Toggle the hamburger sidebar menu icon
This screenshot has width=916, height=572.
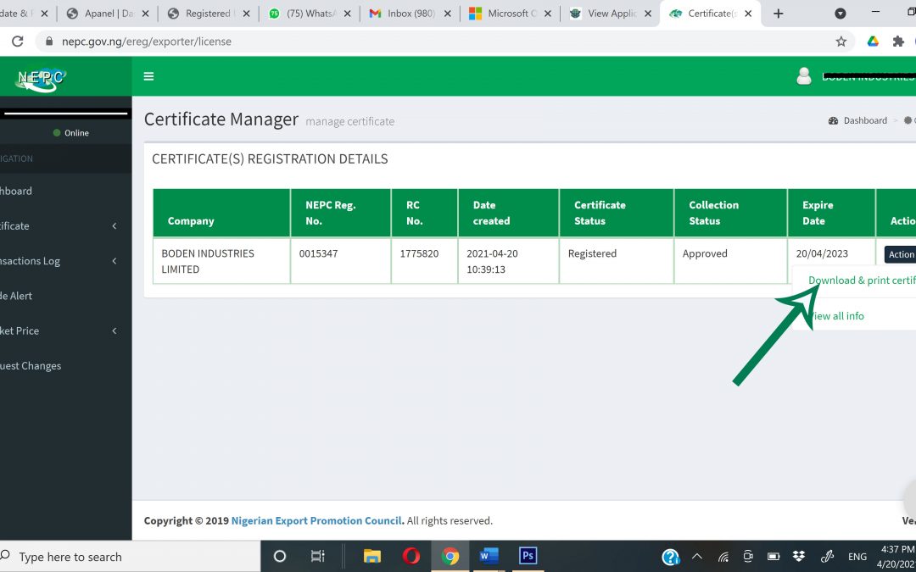coord(149,76)
